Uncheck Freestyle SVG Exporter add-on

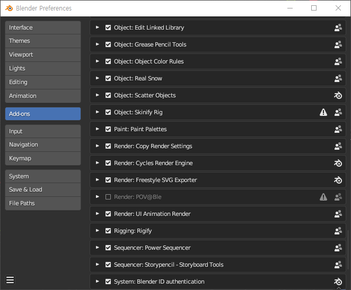(108, 180)
